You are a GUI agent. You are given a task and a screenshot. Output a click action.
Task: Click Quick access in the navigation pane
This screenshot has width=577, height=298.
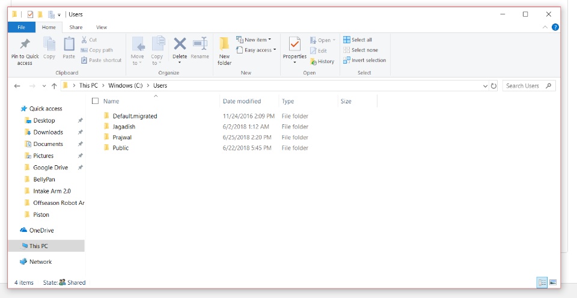pos(46,109)
